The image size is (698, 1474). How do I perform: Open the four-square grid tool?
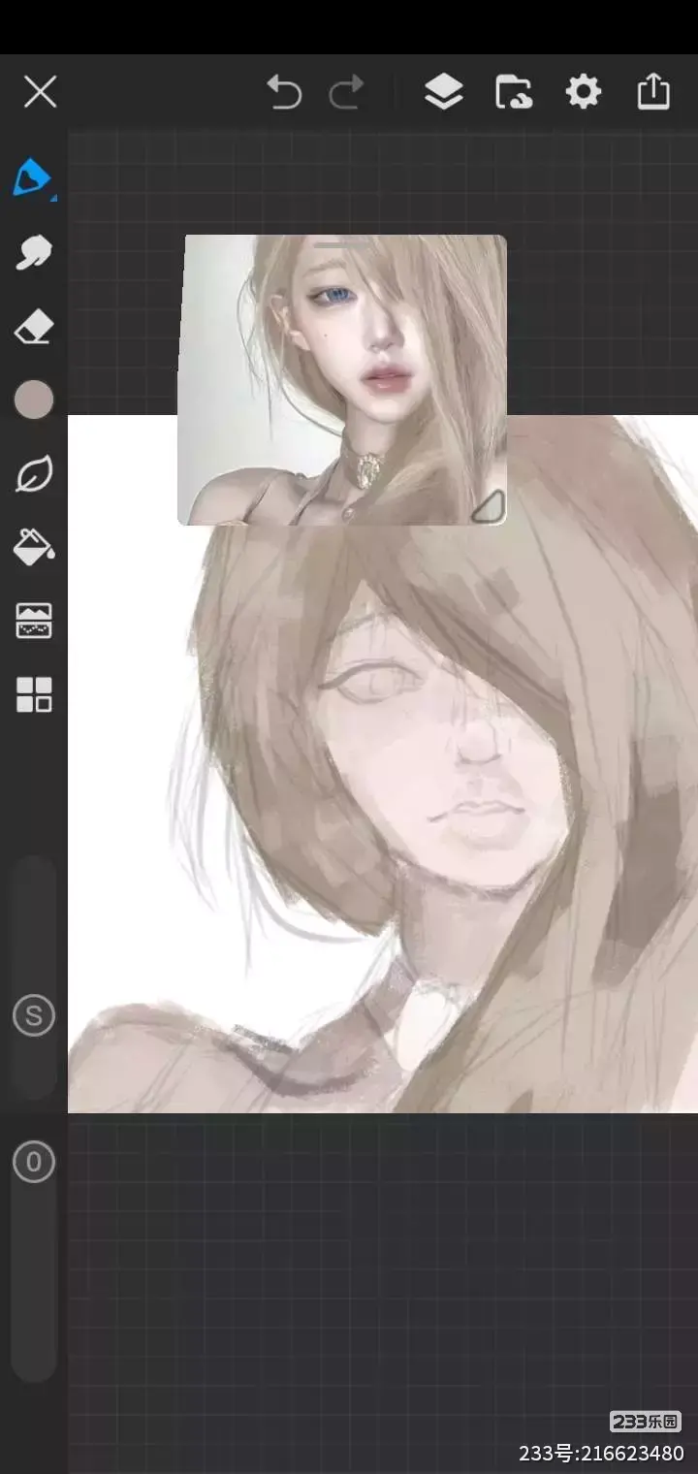(34, 694)
